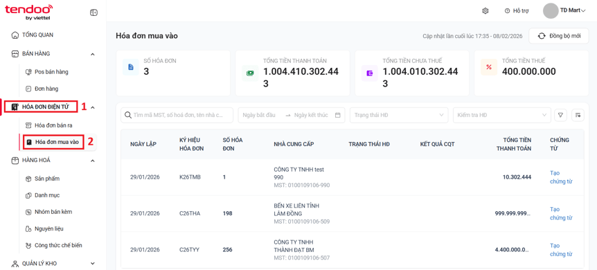
Task: Click supplier CÔNG TY TNHH test 990
Action: click(299, 173)
